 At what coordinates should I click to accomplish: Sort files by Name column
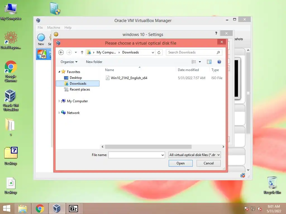(x=109, y=70)
